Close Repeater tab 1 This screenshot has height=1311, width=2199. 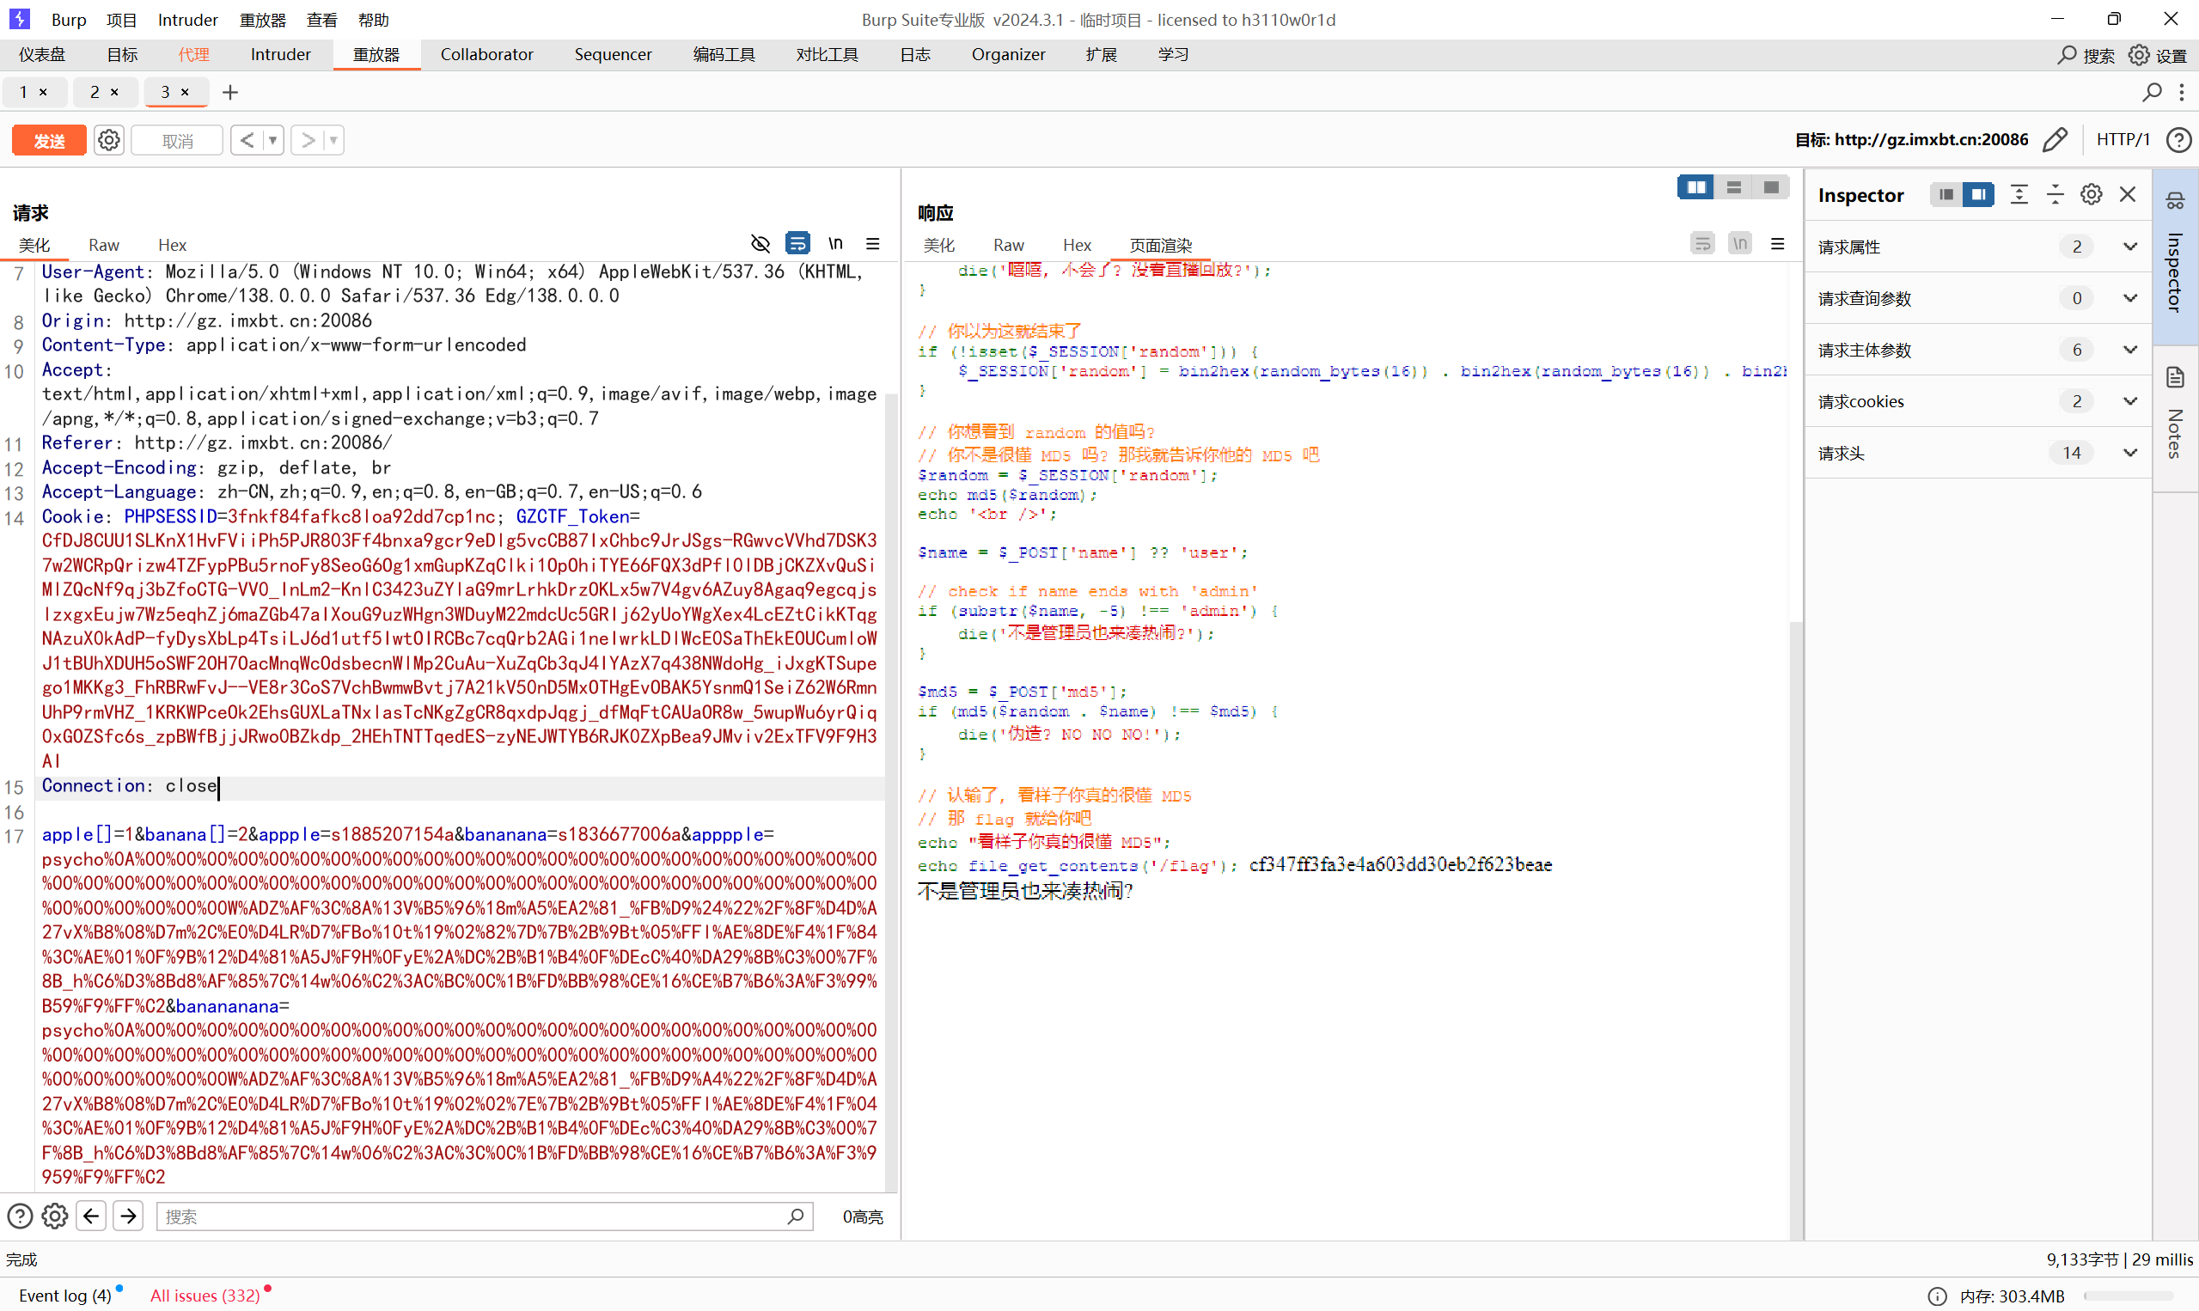pos(42,92)
